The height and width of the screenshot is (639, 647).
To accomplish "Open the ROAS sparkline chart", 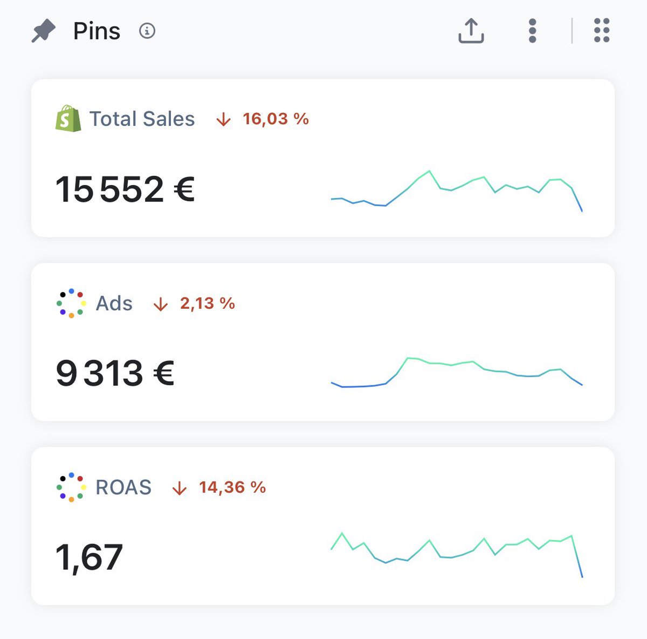I will tap(457, 555).
